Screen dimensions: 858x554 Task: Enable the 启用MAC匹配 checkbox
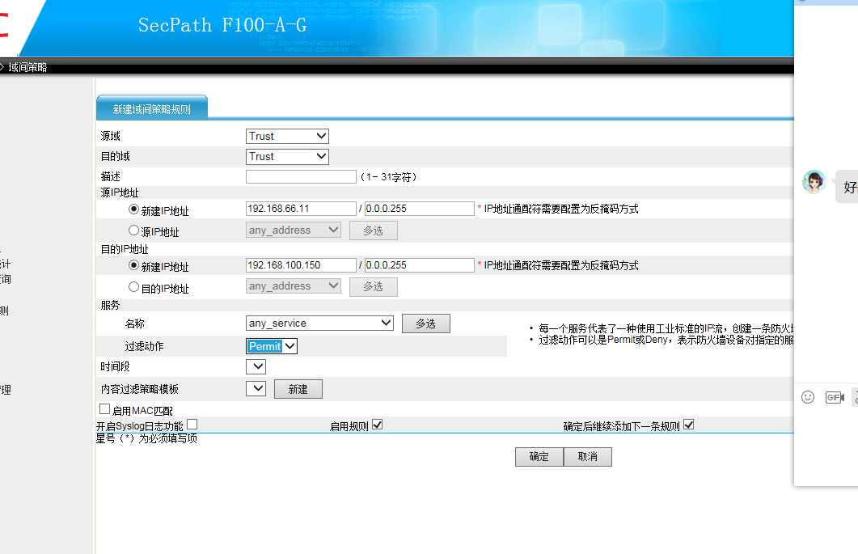pos(104,409)
